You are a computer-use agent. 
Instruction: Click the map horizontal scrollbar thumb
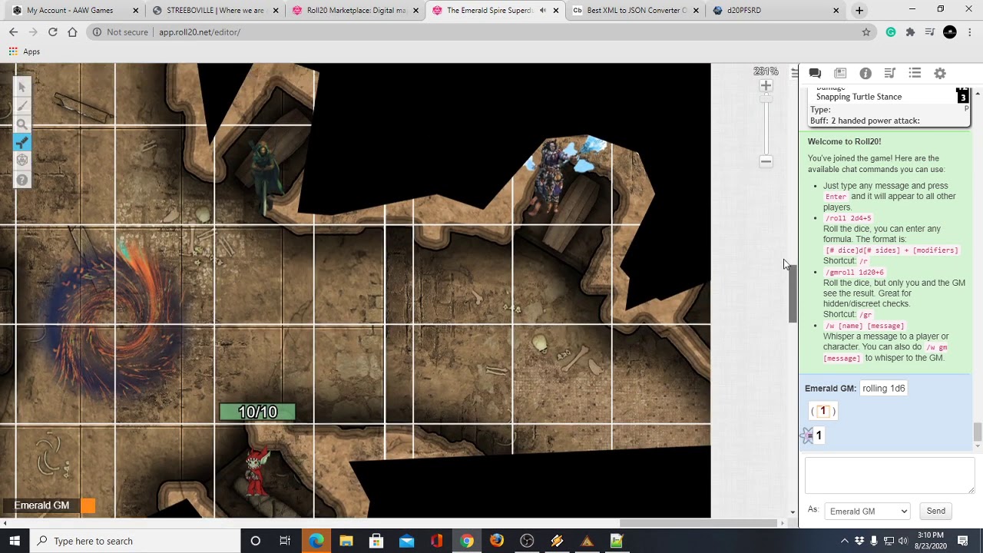coord(697,524)
